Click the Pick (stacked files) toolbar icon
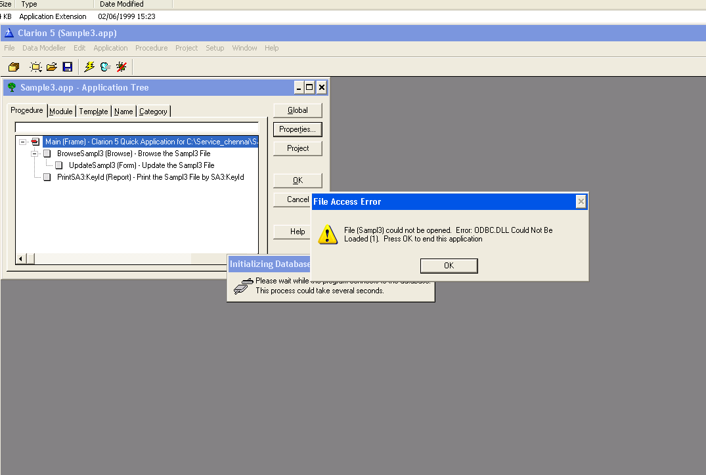This screenshot has height=475, width=706. click(x=14, y=67)
